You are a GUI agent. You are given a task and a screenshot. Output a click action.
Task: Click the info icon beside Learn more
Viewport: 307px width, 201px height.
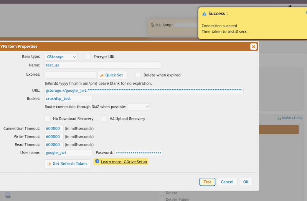[x=97, y=161]
